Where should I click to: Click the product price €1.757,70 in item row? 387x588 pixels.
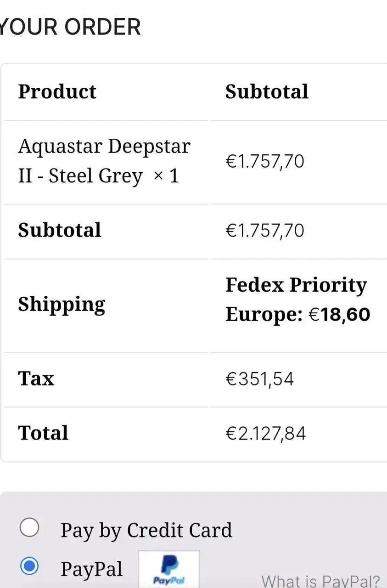(x=265, y=162)
